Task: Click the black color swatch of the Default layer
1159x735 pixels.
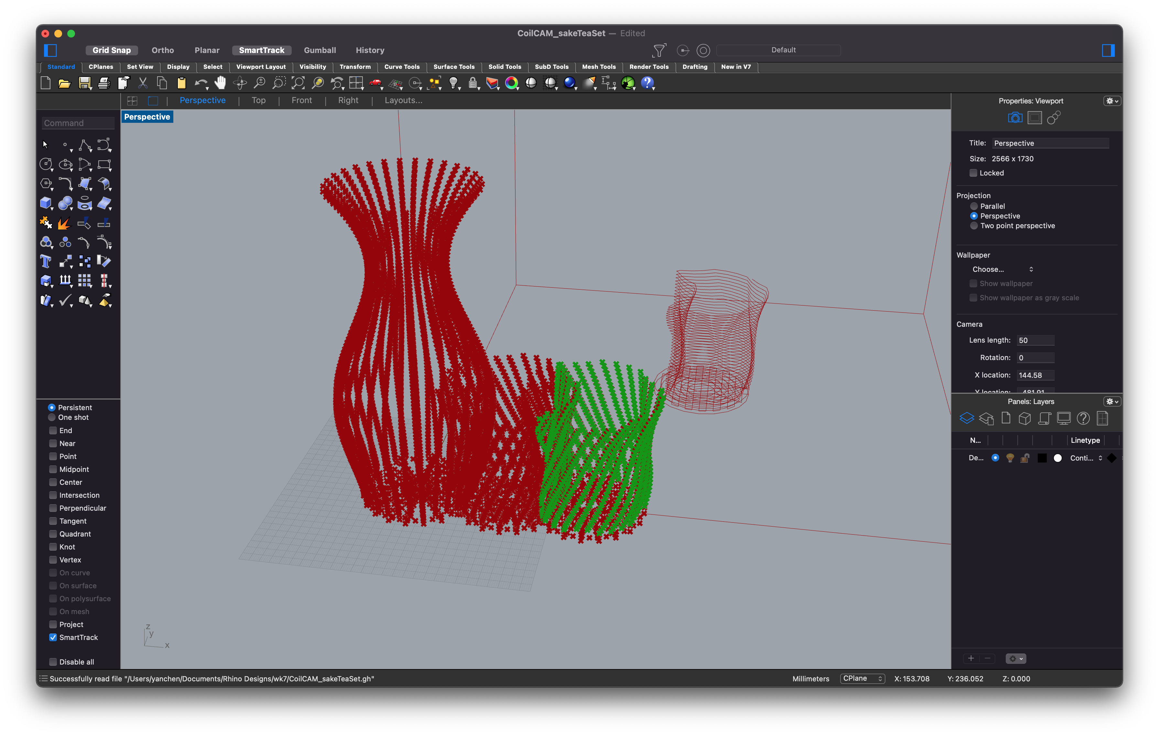Action: (x=1042, y=458)
